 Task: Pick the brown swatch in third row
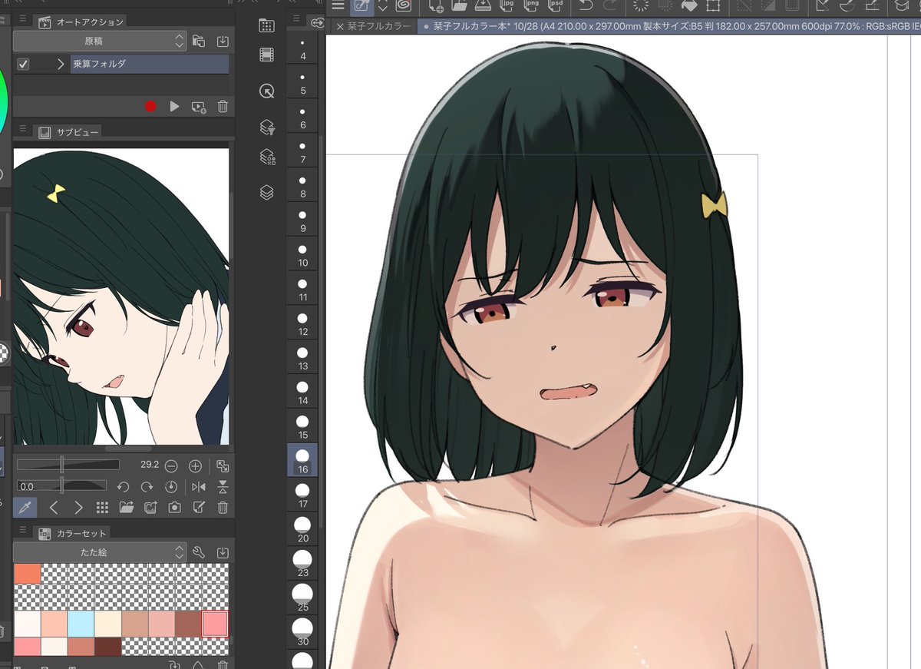point(188,623)
